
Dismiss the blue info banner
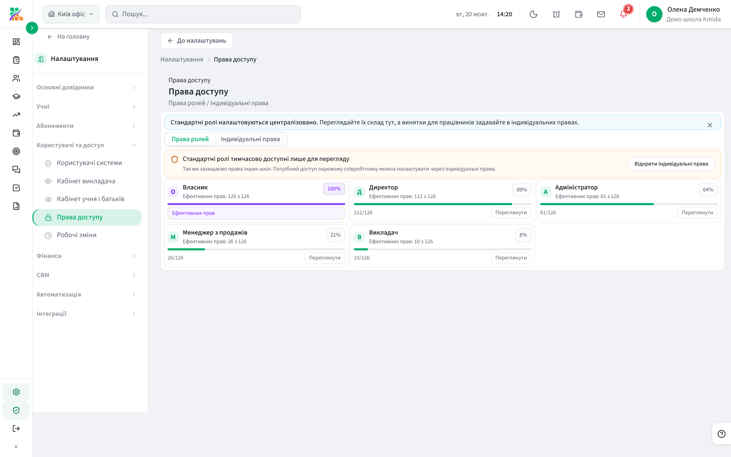click(710, 125)
